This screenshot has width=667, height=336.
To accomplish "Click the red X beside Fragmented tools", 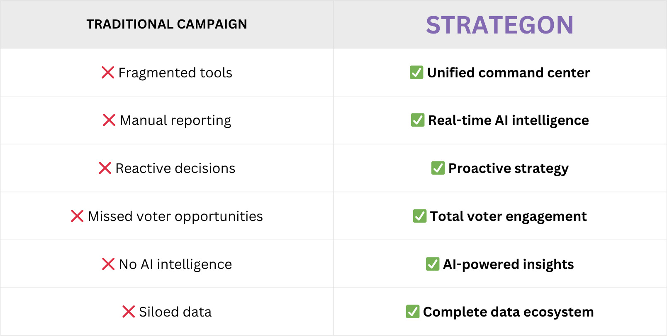I will tap(108, 72).
